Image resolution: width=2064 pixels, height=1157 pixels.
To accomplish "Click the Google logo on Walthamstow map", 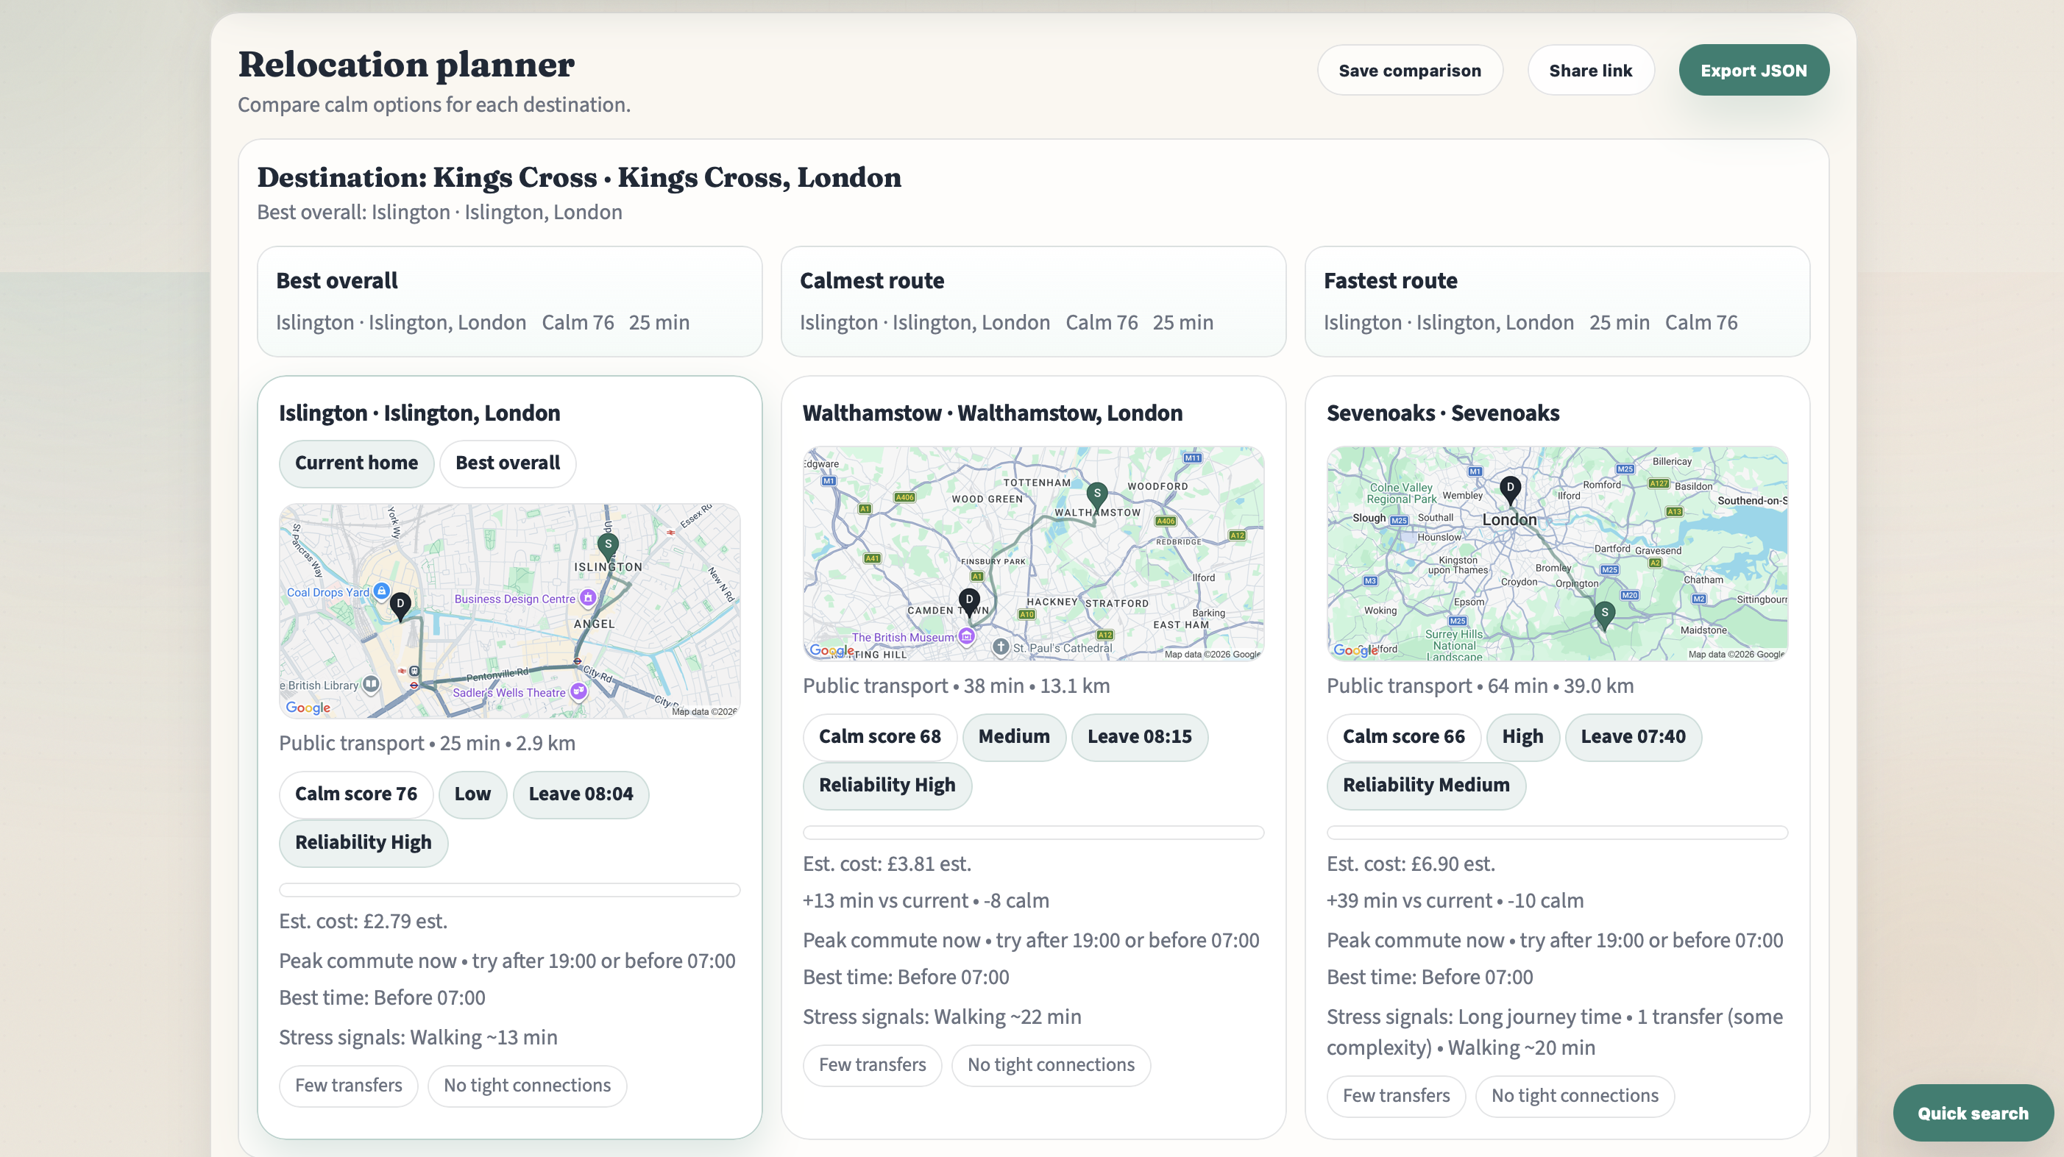I will point(830,652).
